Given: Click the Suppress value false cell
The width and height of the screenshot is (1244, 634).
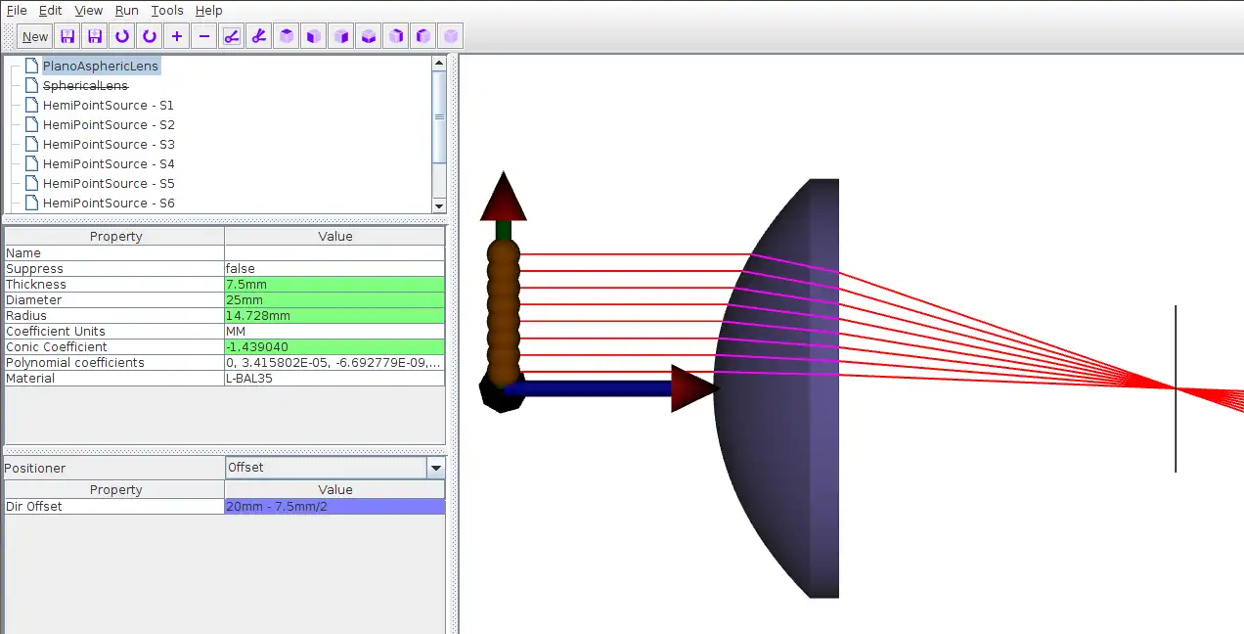Looking at the screenshot, I should (334, 269).
